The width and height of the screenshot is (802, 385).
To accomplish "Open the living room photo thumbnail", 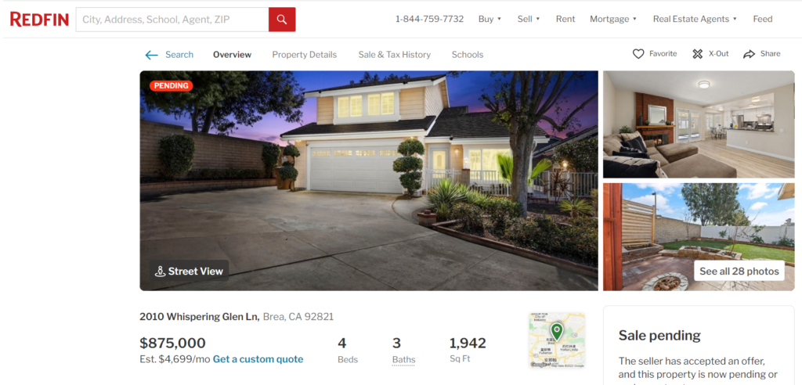I will coord(699,124).
